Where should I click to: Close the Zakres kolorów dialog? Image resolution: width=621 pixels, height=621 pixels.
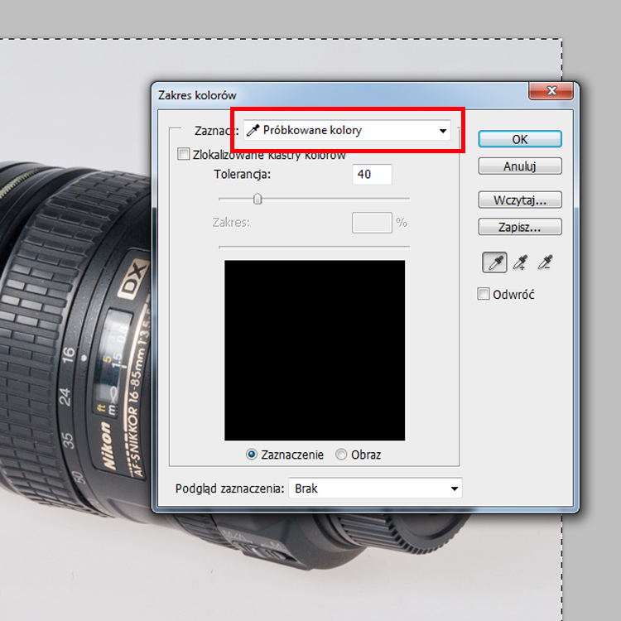click(552, 93)
